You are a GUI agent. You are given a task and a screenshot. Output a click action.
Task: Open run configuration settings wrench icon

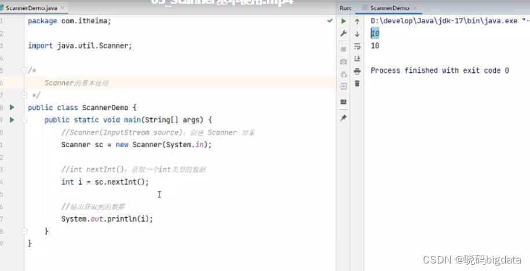point(343,34)
